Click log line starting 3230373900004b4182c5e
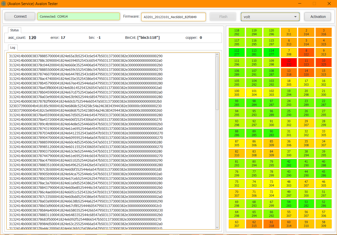The width and height of the screenshot is (337, 235). (86, 110)
